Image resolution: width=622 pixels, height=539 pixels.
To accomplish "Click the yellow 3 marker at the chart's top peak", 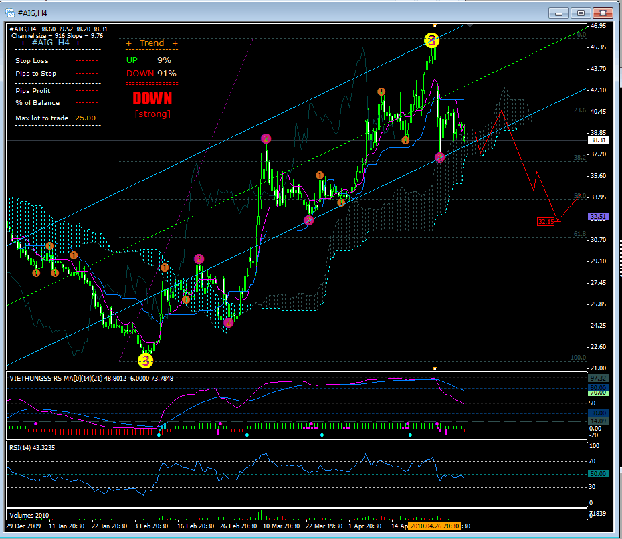I will (431, 40).
